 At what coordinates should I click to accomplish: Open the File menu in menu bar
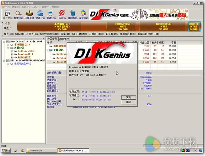pyautogui.click(x=6, y=7)
